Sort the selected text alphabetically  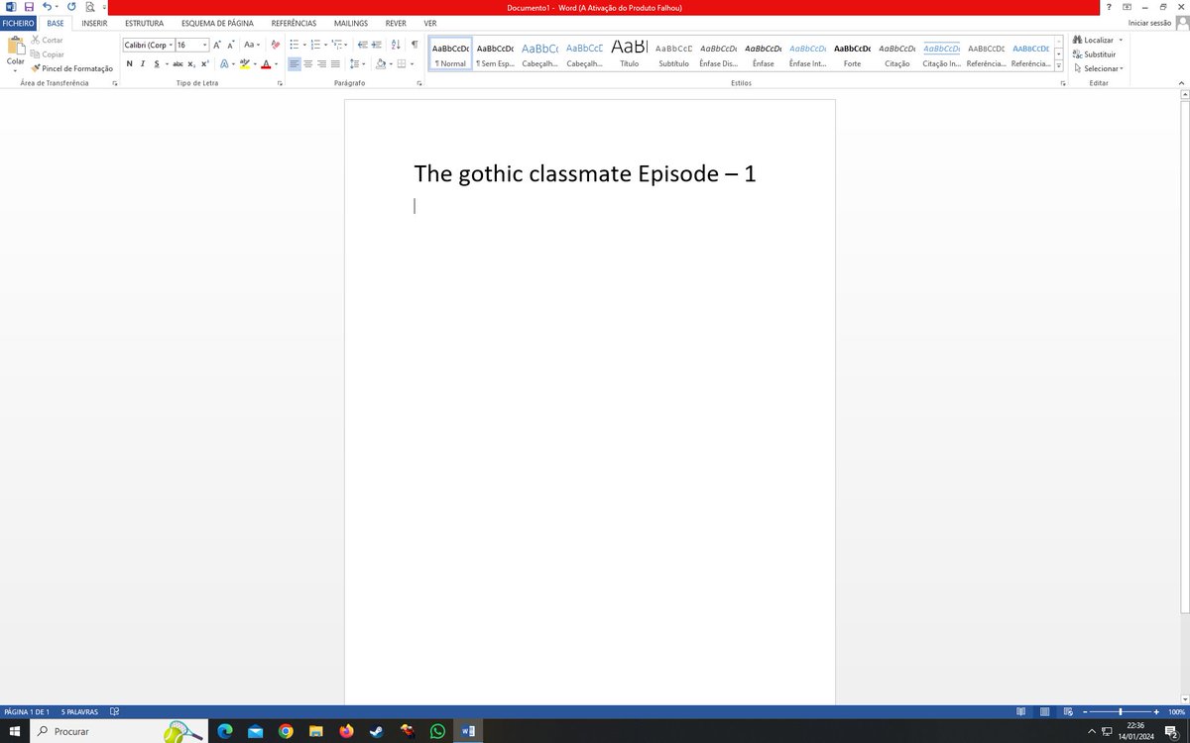coord(396,45)
